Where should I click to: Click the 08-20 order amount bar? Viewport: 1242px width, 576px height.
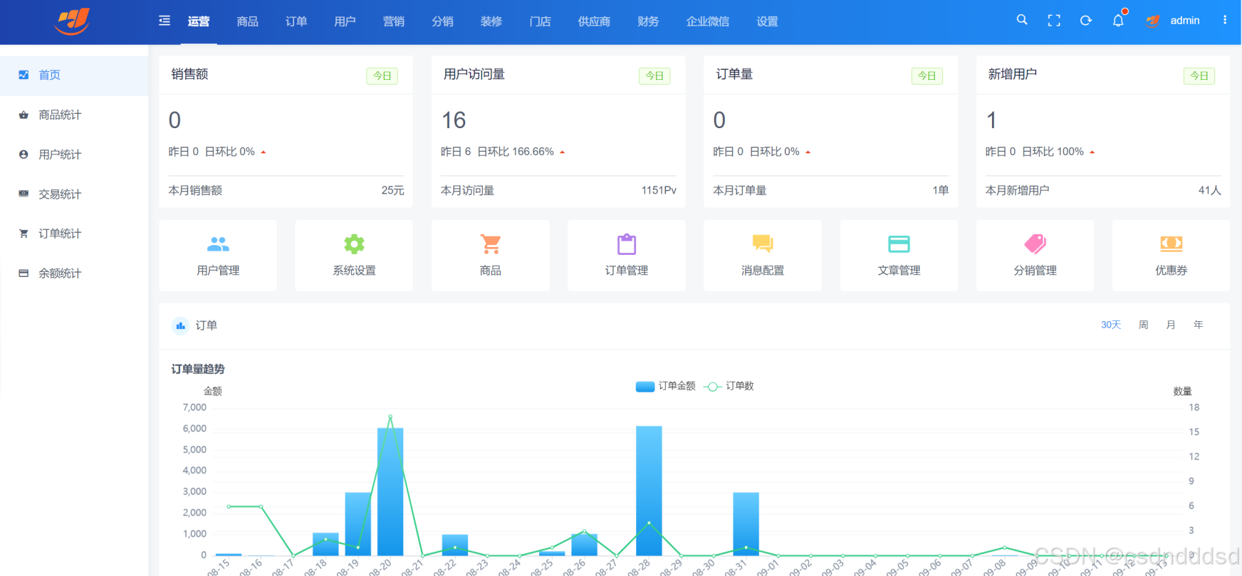point(390,491)
